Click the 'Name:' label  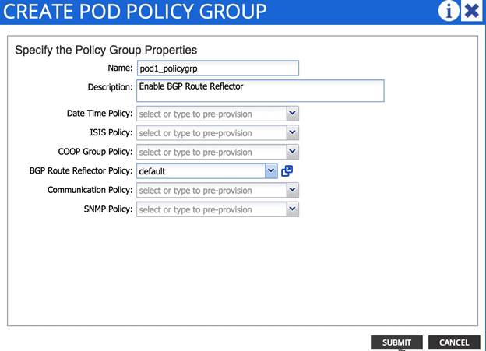120,68
